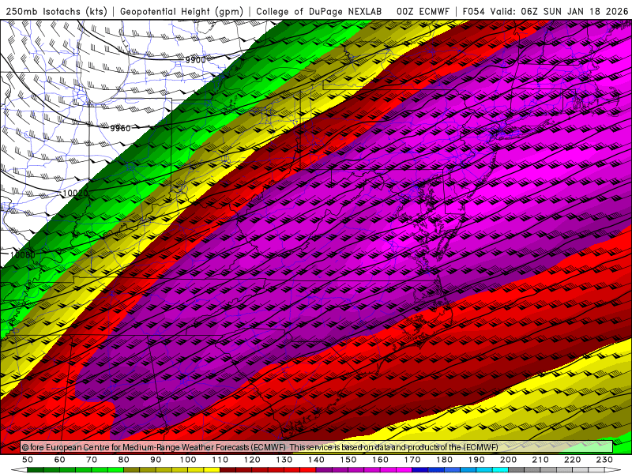Click the 10080 height contour label
This screenshot has width=632, height=474.
[x=23, y=254]
